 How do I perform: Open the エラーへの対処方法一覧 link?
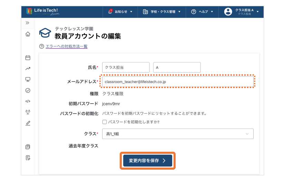[66, 46]
